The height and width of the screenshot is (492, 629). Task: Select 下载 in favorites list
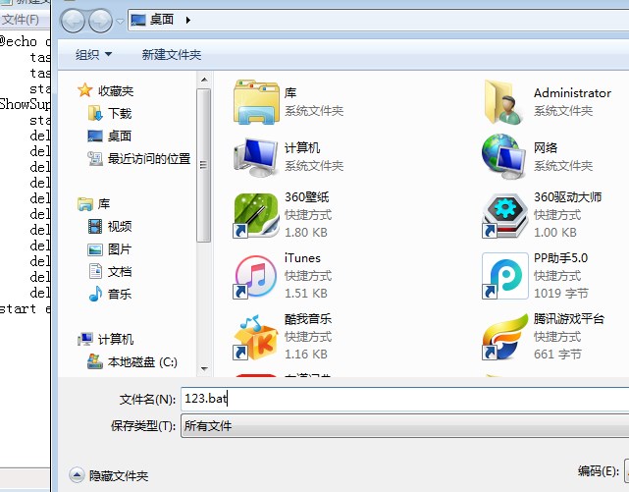click(120, 114)
